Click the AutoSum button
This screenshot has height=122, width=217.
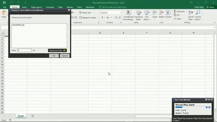tap(179, 11)
